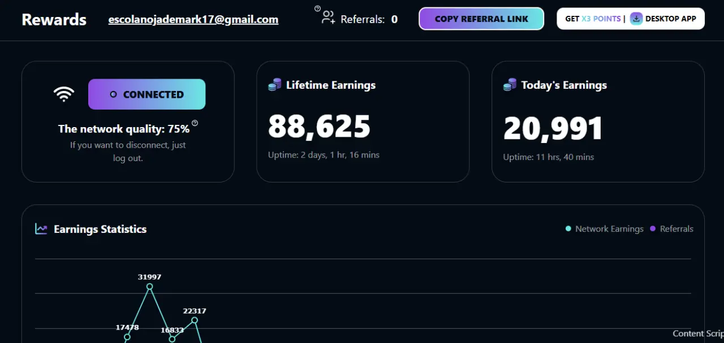This screenshot has width=724, height=343.
Task: Click the Wi-Fi signal icon
Action: (x=64, y=94)
